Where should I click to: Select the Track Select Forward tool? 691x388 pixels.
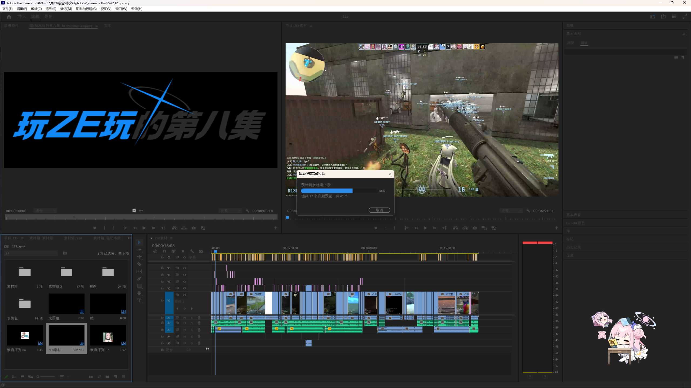[x=139, y=250]
